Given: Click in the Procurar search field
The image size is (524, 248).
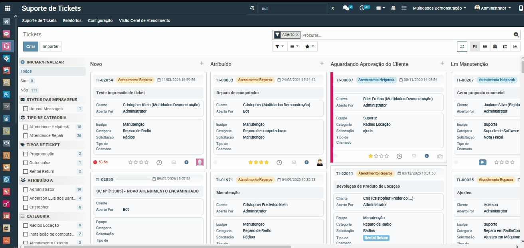Looking at the screenshot, I should click(x=406, y=35).
